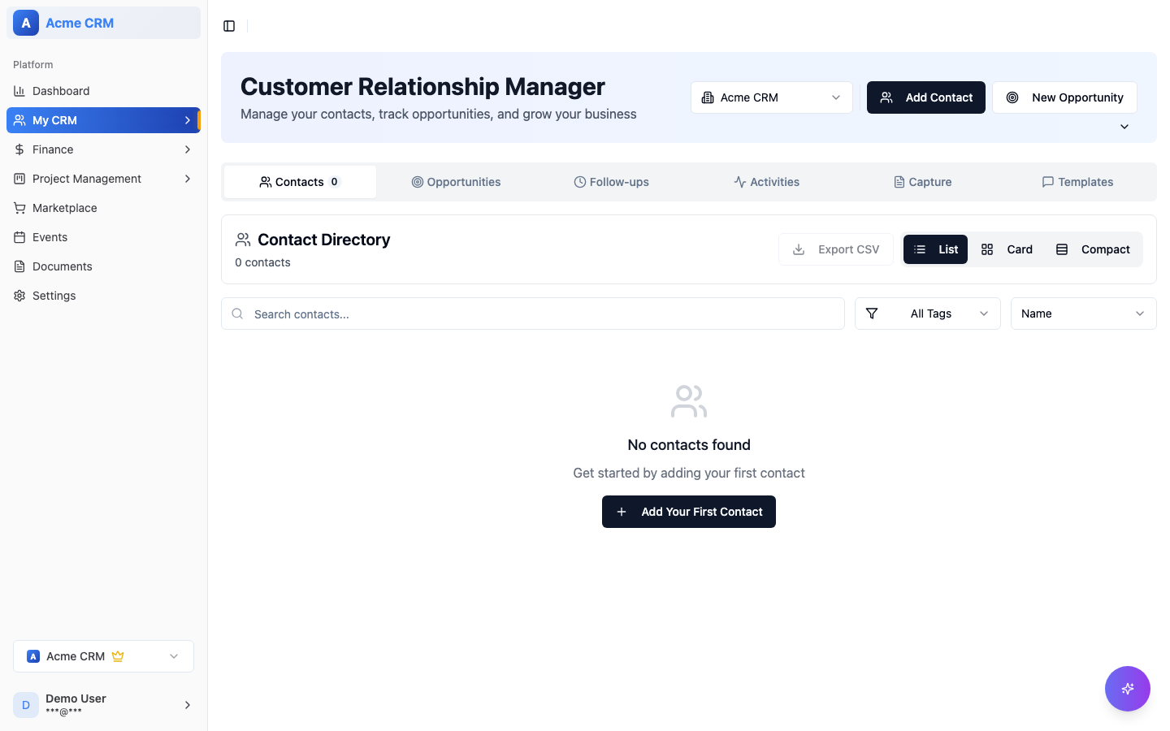The image size is (1170, 731).
Task: Click the Acme CRM sidebar header
Action: pyautogui.click(x=103, y=23)
